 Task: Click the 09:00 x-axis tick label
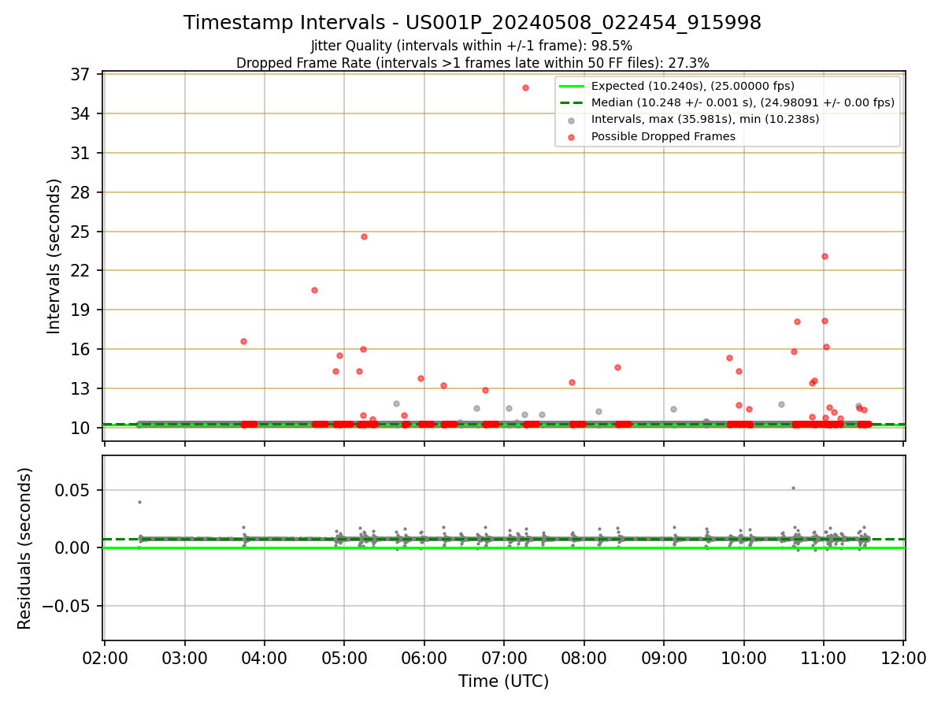(664, 658)
